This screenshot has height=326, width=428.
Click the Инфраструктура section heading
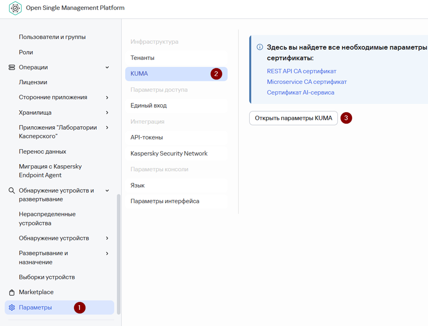coord(154,42)
